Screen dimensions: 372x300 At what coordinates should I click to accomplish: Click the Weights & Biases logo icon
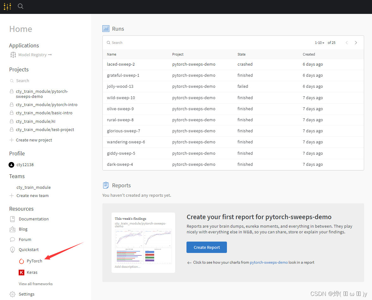7,6
